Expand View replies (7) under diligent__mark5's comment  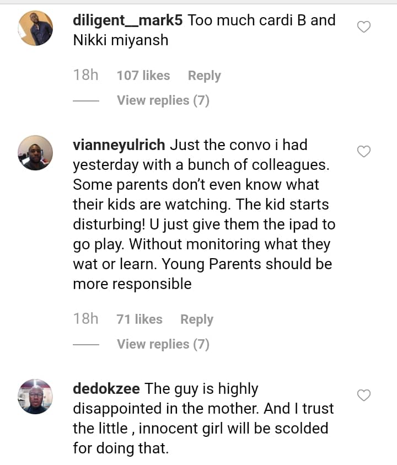(x=163, y=100)
